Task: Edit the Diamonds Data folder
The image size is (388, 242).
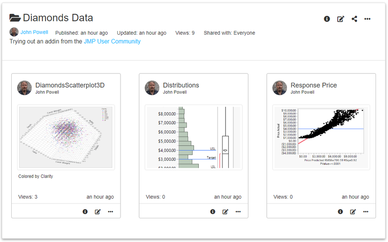Action: (341, 19)
